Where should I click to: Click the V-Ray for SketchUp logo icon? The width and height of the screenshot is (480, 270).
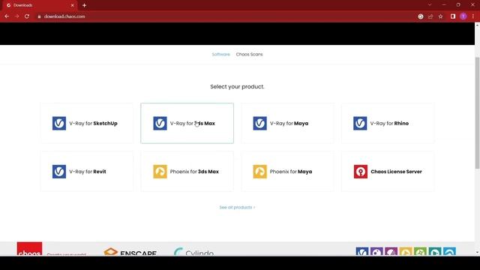click(59, 123)
